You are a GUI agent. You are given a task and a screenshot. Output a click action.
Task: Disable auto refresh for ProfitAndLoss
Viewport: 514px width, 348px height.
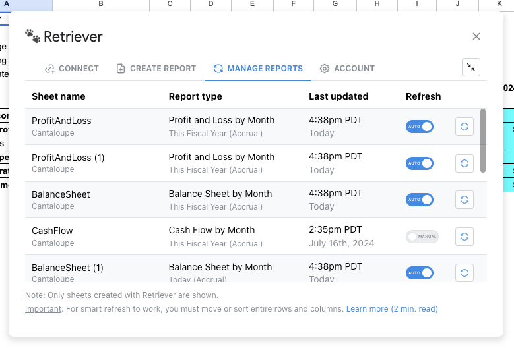coord(420,127)
